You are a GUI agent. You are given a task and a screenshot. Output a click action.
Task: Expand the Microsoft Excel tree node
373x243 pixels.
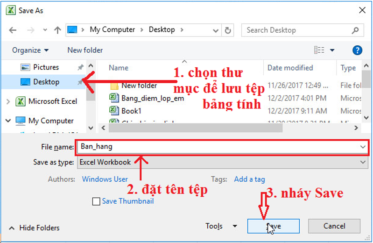tap(8, 101)
